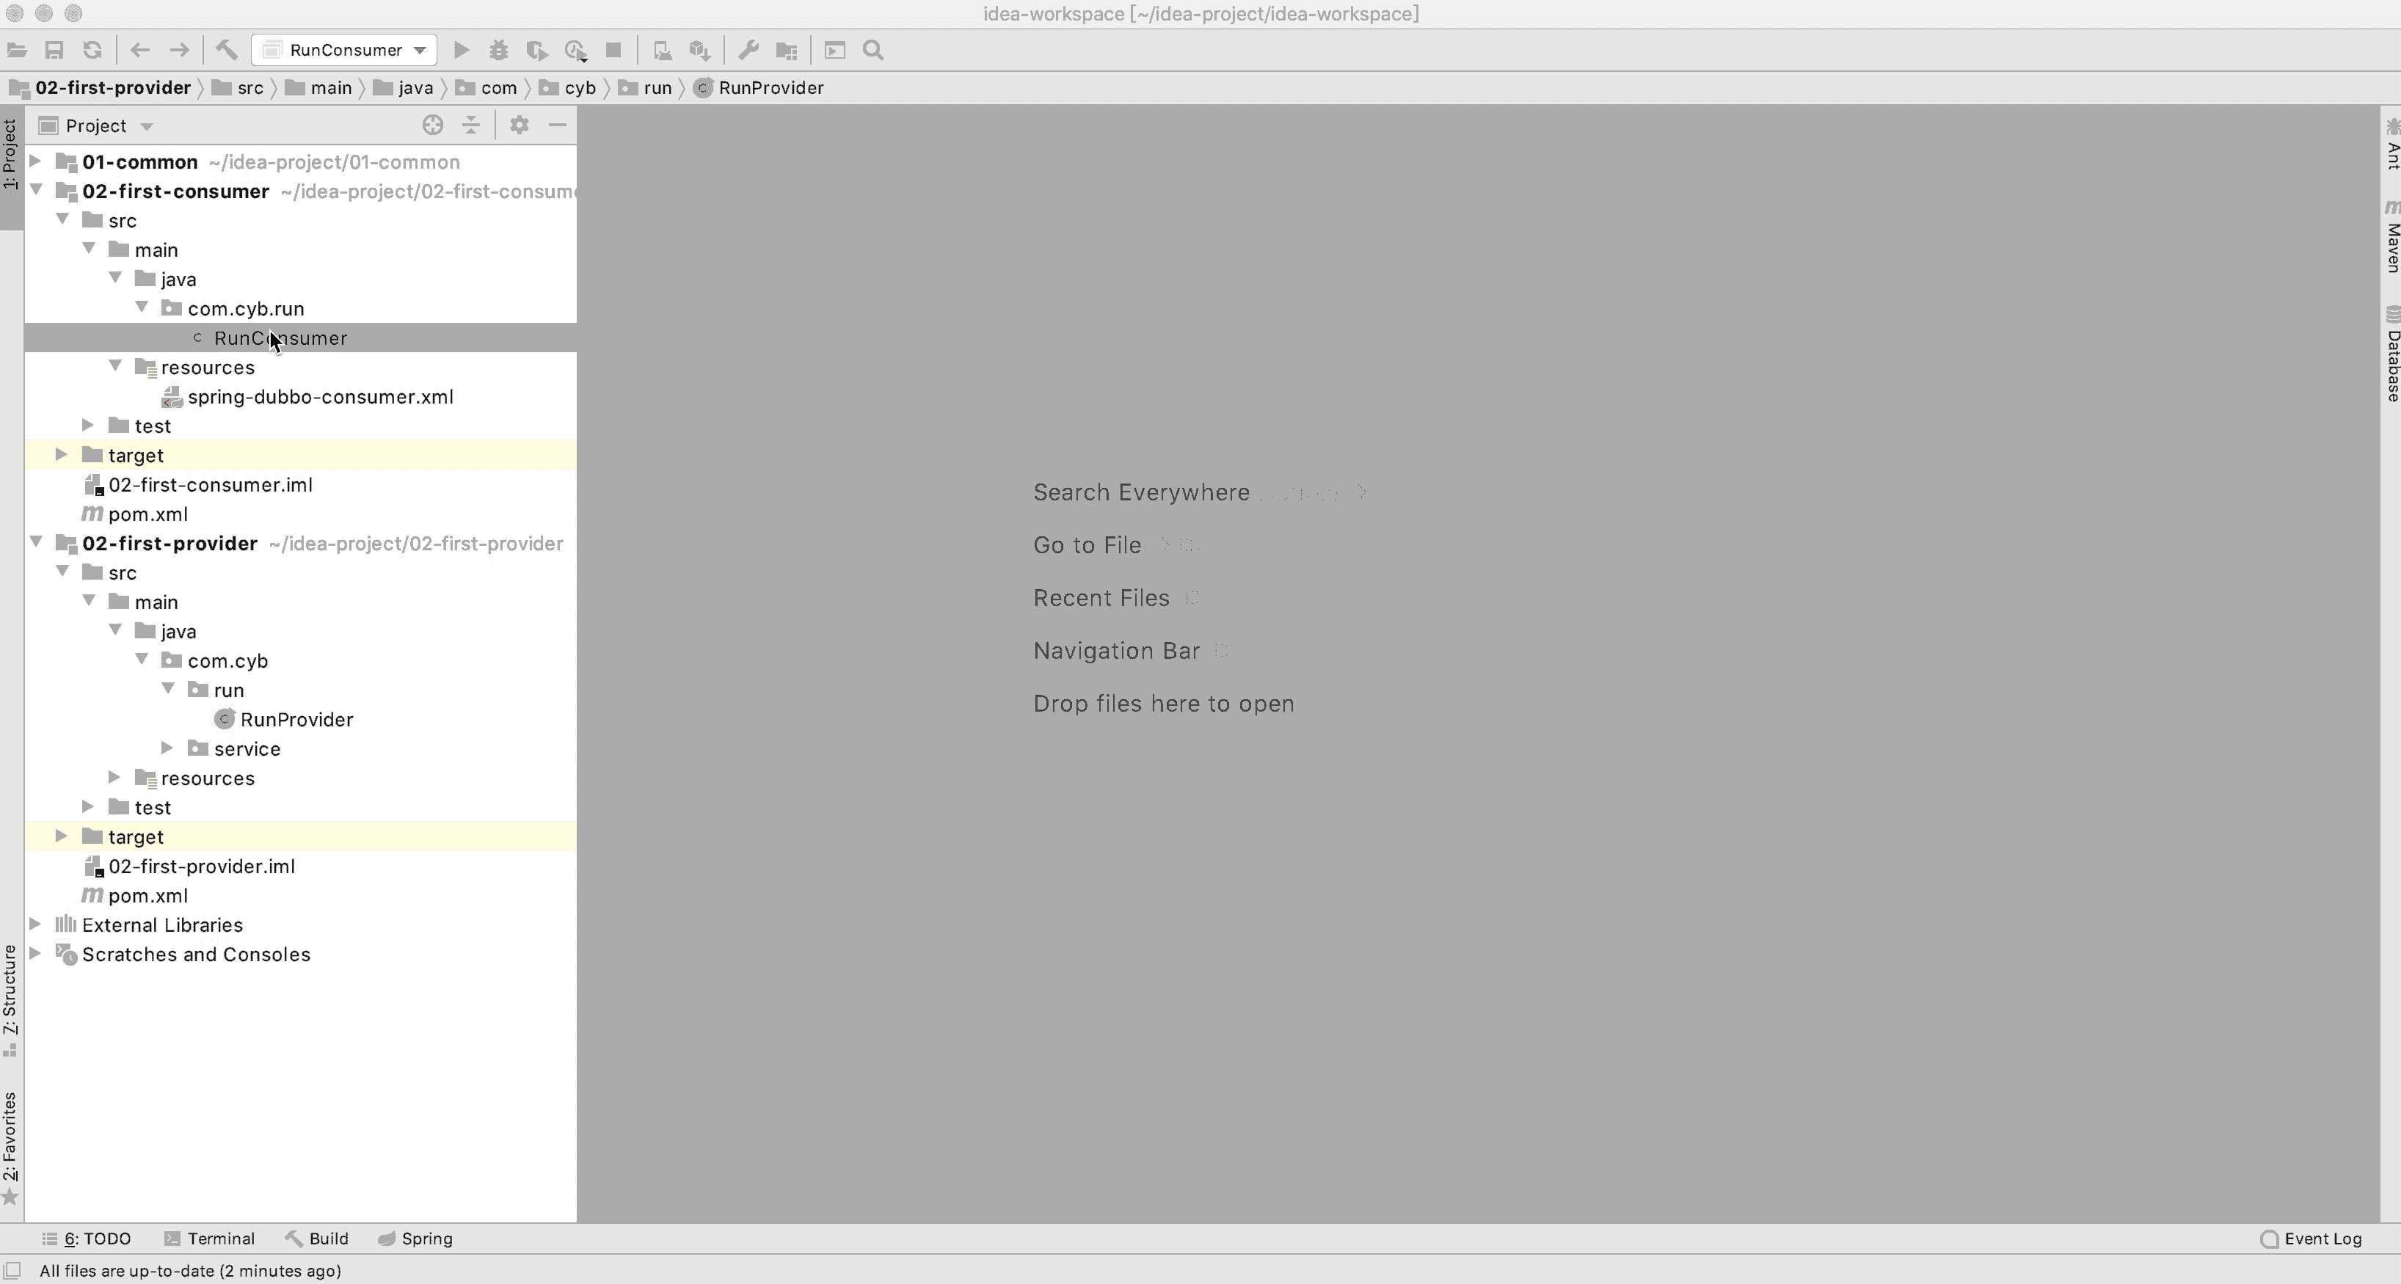Click the forward navigation arrow in toolbar
The width and height of the screenshot is (2401, 1284).
(x=180, y=49)
